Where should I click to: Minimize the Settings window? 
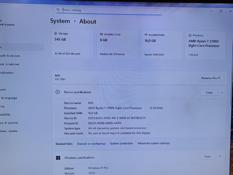click(x=211, y=11)
